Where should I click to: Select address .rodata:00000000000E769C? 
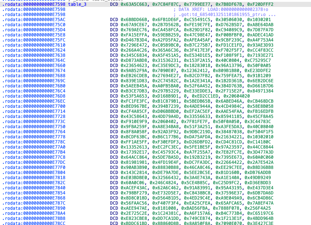click(x=34, y=81)
